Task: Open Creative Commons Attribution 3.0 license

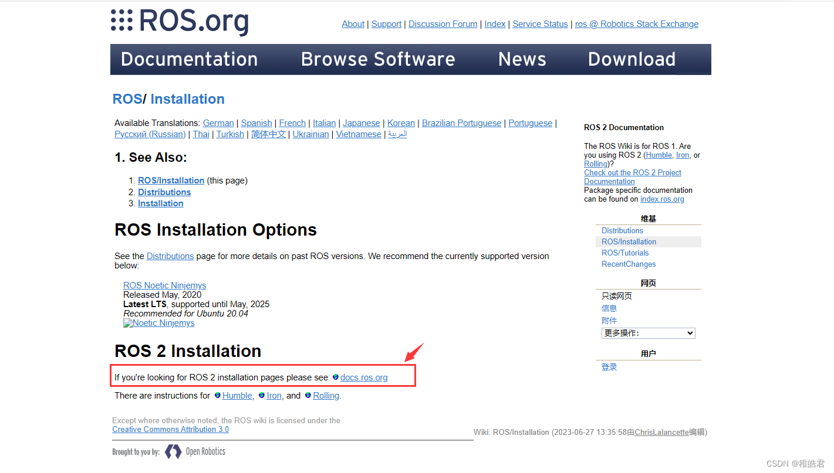Action: (x=171, y=430)
